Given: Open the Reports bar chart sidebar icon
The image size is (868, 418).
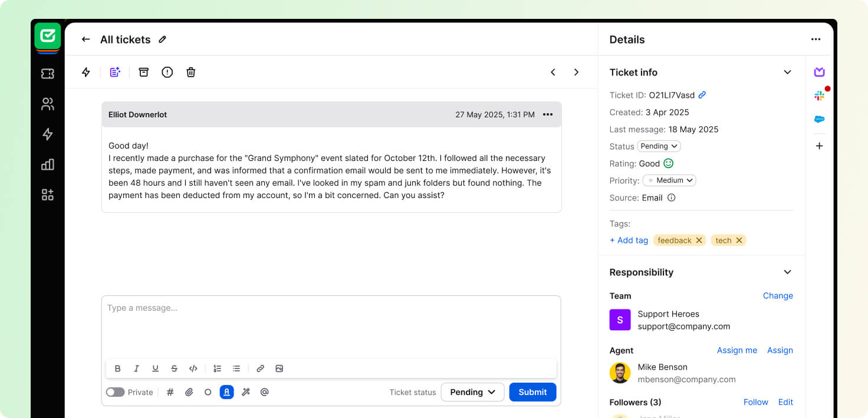Looking at the screenshot, I should click(48, 164).
